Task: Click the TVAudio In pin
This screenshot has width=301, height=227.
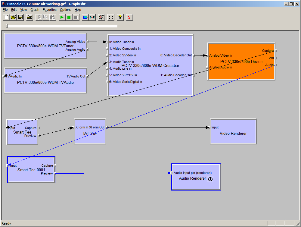Action: (4, 76)
